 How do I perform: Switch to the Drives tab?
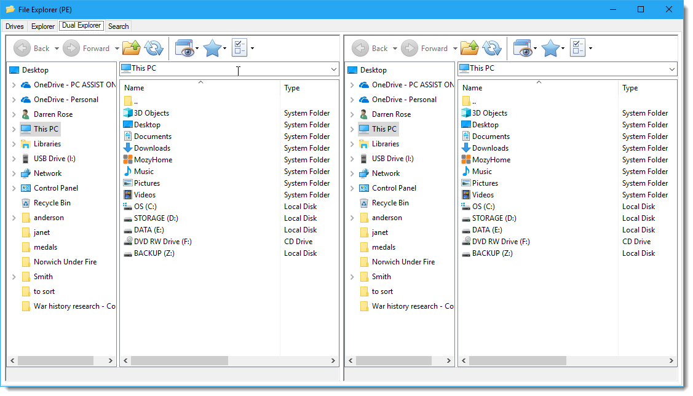[15, 26]
